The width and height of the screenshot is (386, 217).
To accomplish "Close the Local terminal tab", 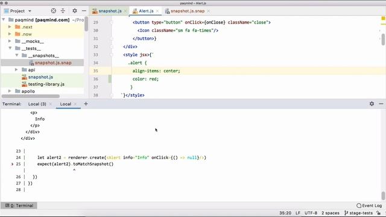I will coord(75,104).
